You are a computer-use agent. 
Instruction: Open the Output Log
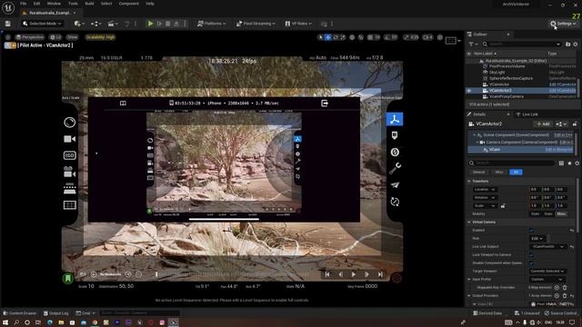[56, 313]
